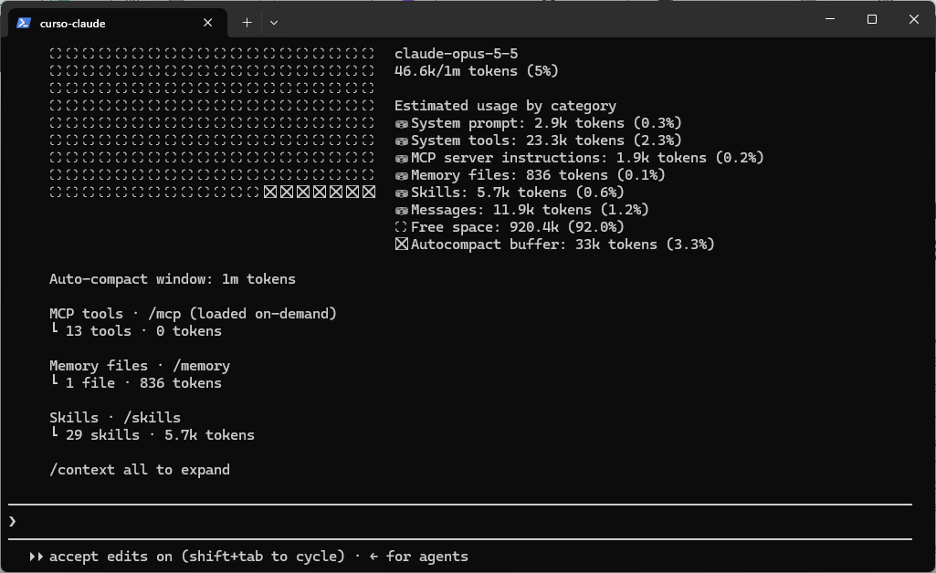Open a new terminal tab
936x573 pixels.
pos(247,23)
